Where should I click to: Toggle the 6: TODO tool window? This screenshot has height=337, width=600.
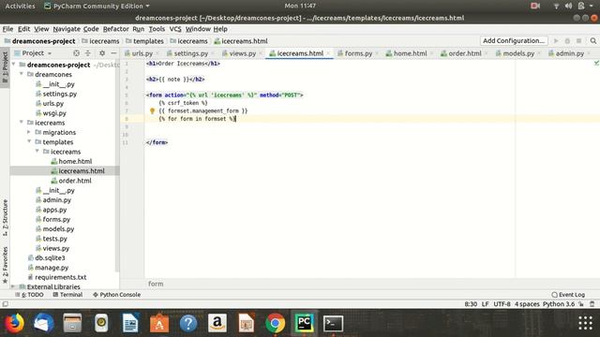[x=29, y=295]
